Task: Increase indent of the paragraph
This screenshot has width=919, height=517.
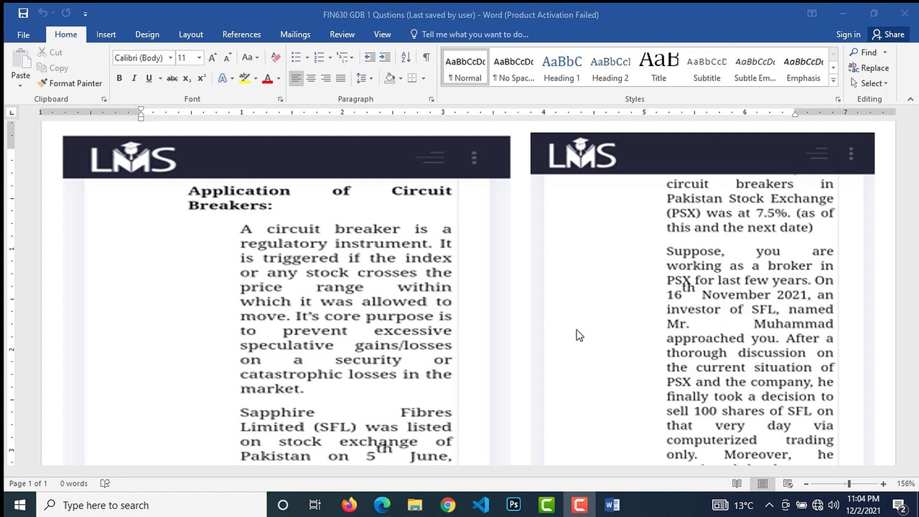Action: coord(385,57)
